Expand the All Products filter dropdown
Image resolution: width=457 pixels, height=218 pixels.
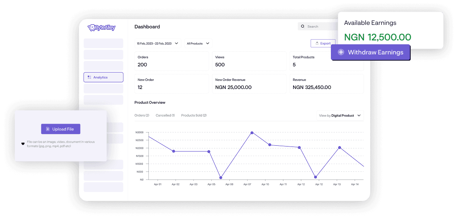coord(198,44)
